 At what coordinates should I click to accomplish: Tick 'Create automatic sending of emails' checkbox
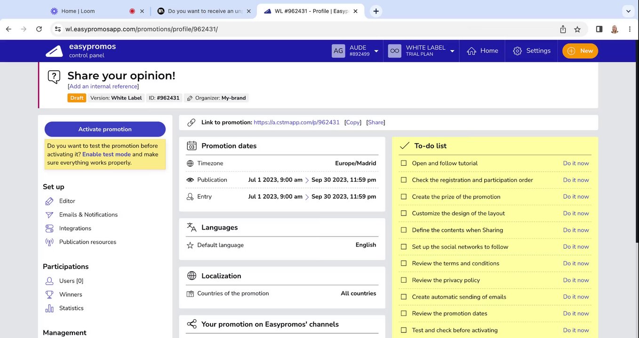click(403, 297)
